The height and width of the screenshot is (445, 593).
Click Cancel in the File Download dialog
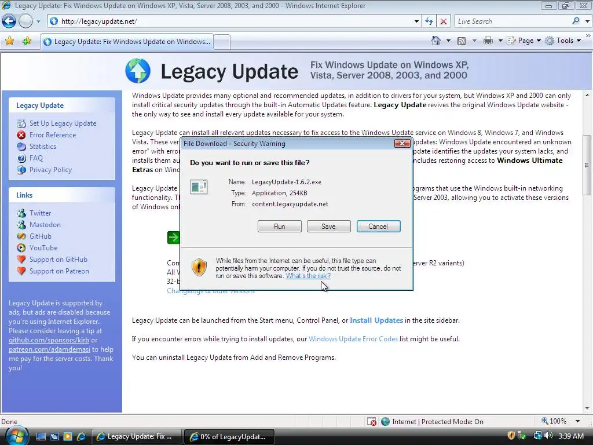(x=378, y=227)
